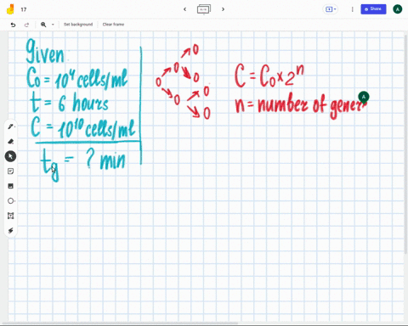Open the frame bar thumbnail
The width and height of the screenshot is (408, 326).
pyautogui.click(x=204, y=9)
